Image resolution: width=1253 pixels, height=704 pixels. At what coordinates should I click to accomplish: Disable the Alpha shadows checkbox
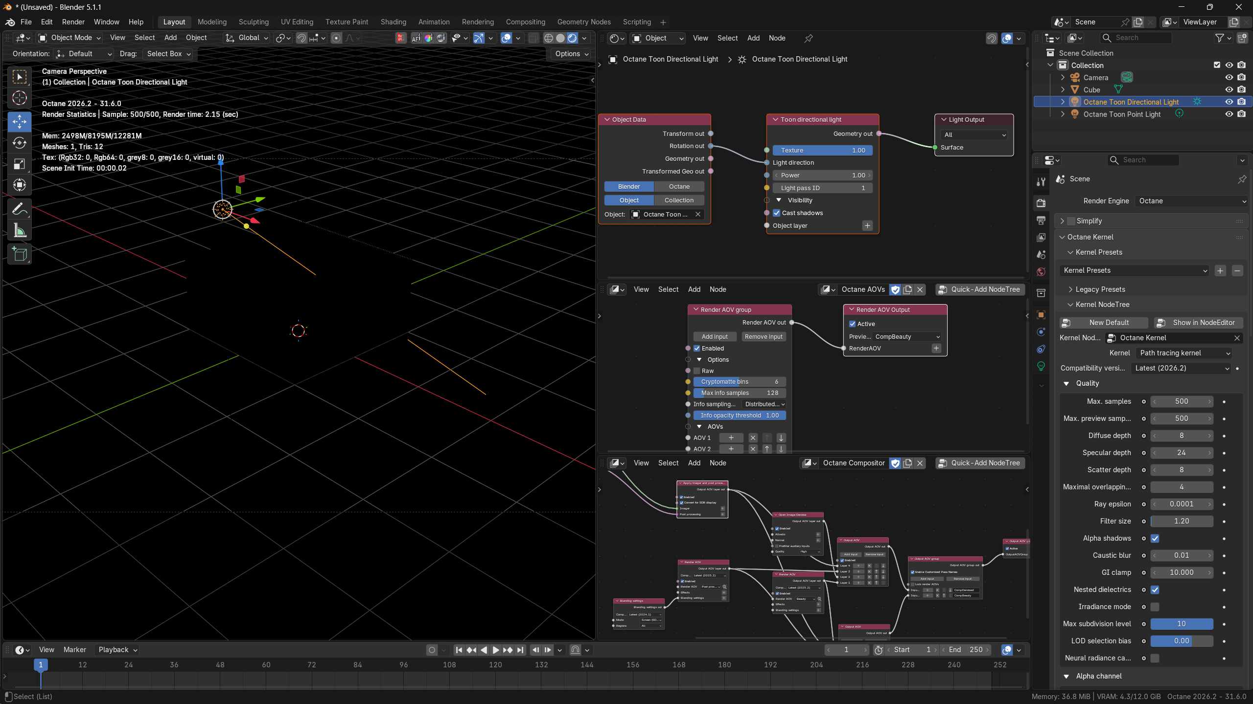pyautogui.click(x=1155, y=538)
